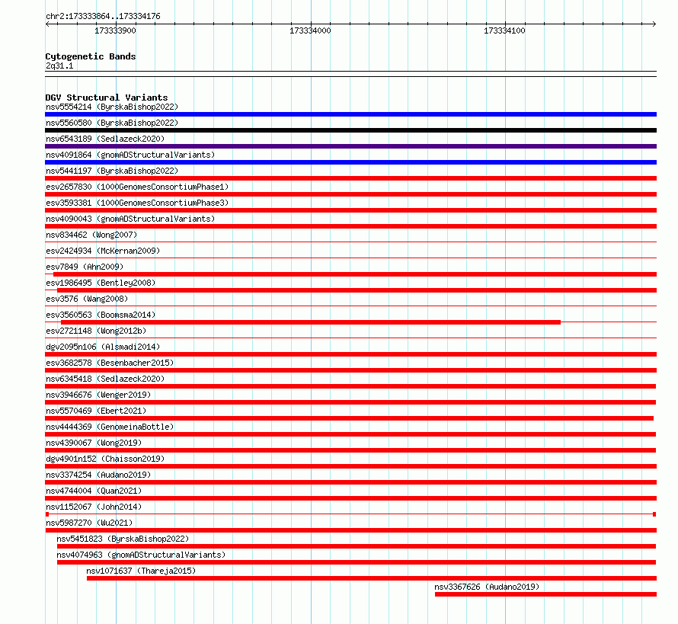Click esv2721148 (Wong2012b) label
The width and height of the screenshot is (678, 624).
[96, 331]
